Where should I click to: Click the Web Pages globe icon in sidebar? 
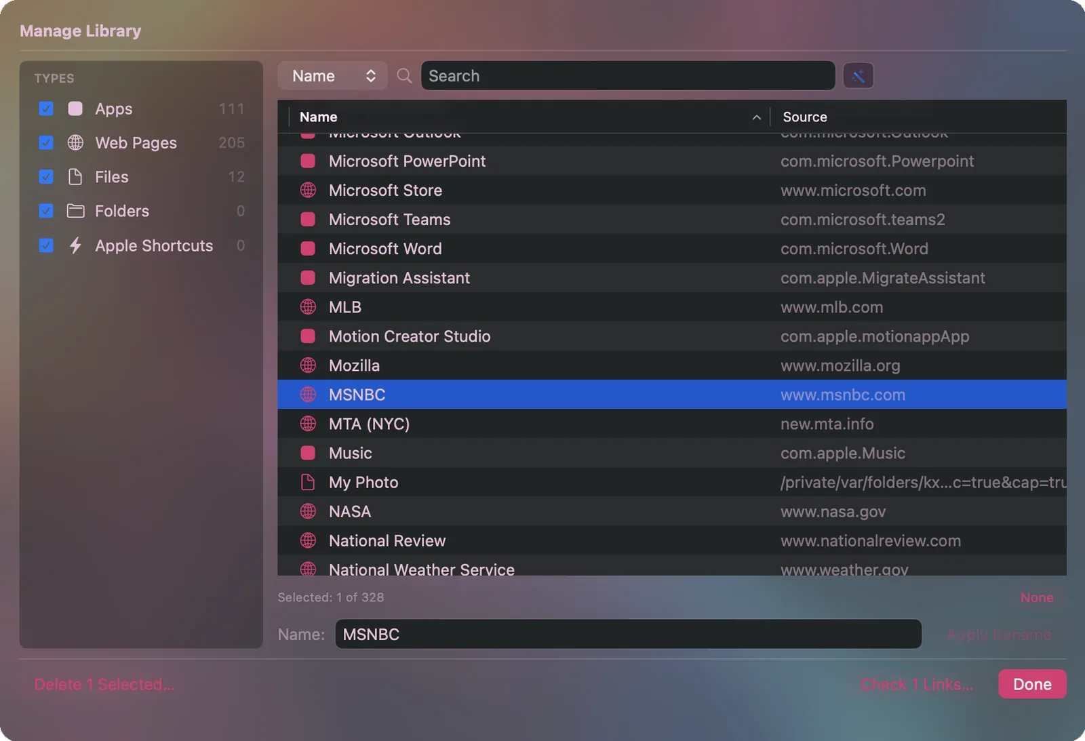[x=75, y=142]
